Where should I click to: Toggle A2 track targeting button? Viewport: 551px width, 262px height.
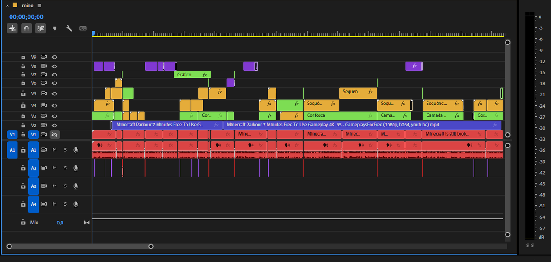point(34,168)
